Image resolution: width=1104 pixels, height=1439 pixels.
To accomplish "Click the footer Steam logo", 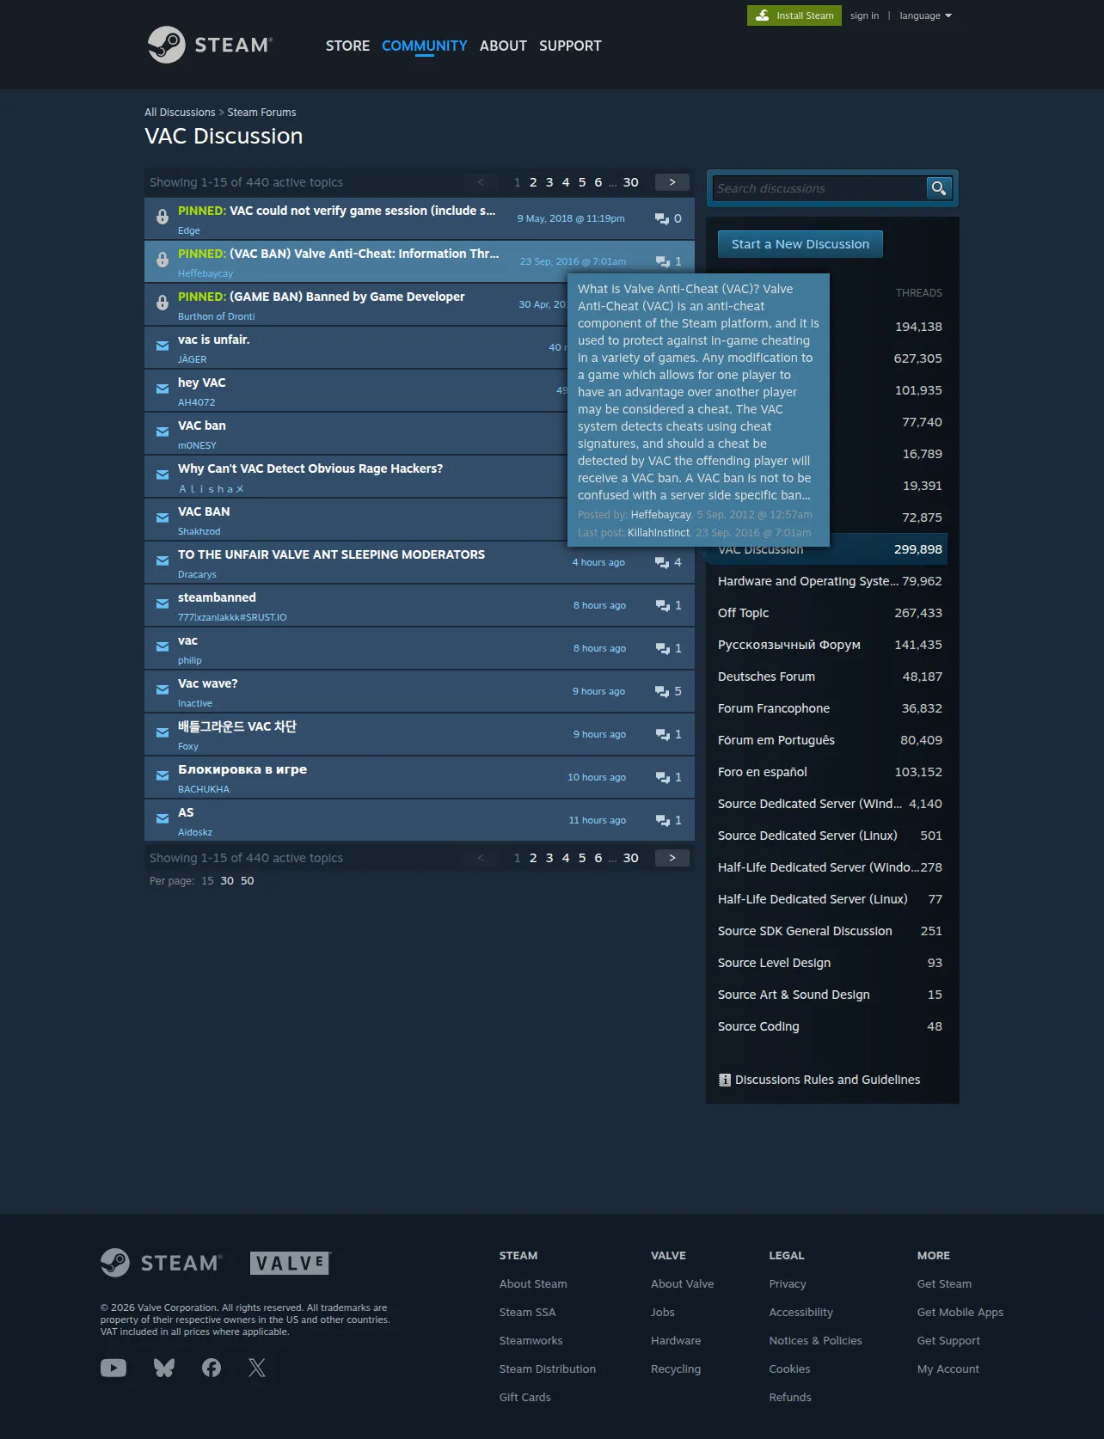I will (x=162, y=1263).
